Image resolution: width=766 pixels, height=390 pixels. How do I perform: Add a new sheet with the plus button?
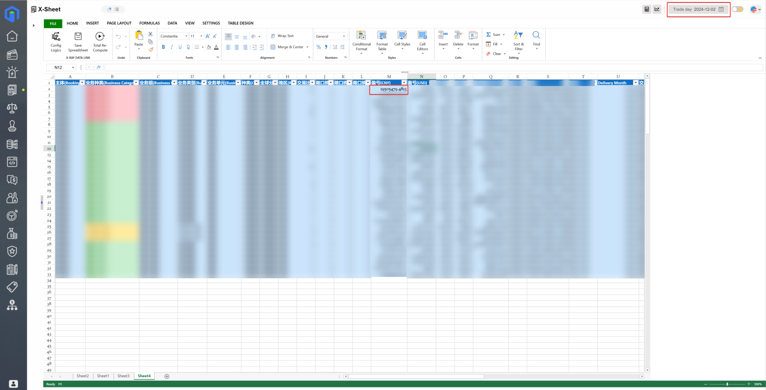tap(167, 376)
